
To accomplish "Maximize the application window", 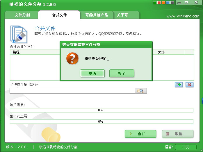I will (x=186, y=2).
